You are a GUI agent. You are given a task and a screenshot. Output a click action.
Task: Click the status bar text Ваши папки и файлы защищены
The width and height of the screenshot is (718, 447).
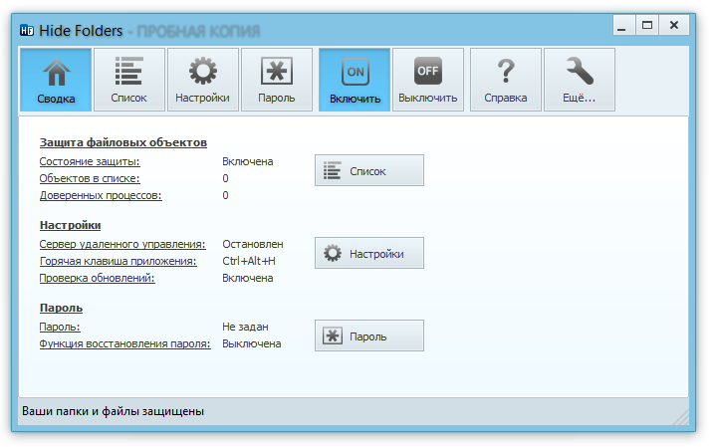pyautogui.click(x=114, y=411)
